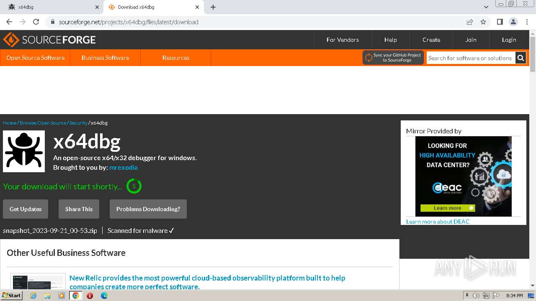Close the first x64dbg tab
The image size is (536, 301).
point(97,7)
